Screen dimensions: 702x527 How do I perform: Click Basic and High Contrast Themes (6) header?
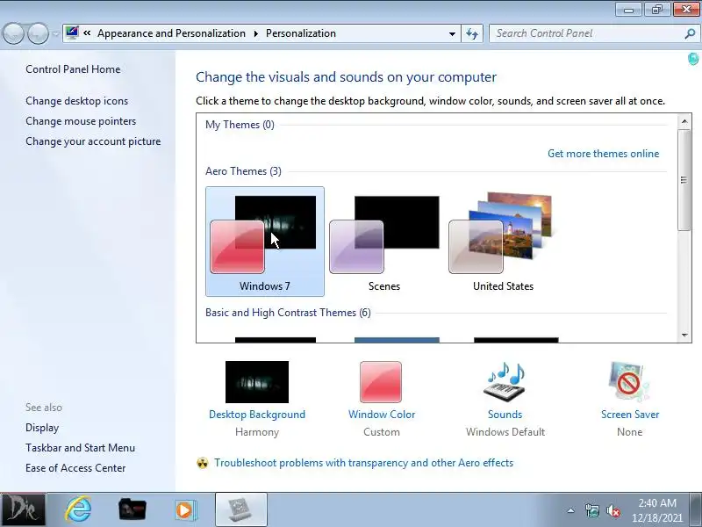pyautogui.click(x=288, y=313)
